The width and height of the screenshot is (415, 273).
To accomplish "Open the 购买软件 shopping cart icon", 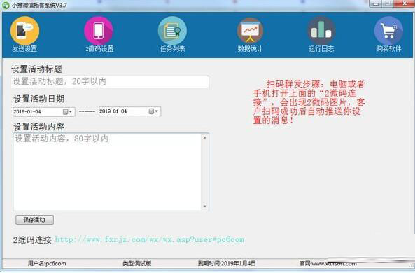I will click(x=388, y=31).
